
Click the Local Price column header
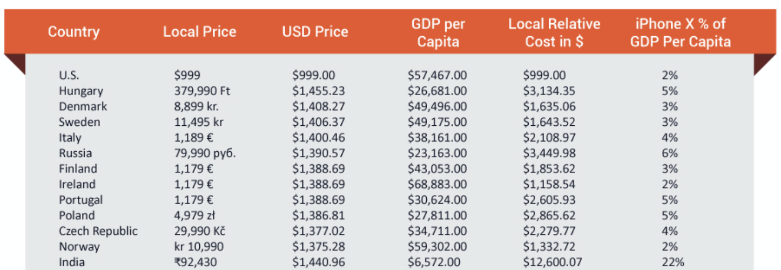click(x=199, y=32)
